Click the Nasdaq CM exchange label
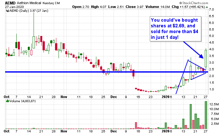This screenshot has width=224, height=134. [51, 3]
